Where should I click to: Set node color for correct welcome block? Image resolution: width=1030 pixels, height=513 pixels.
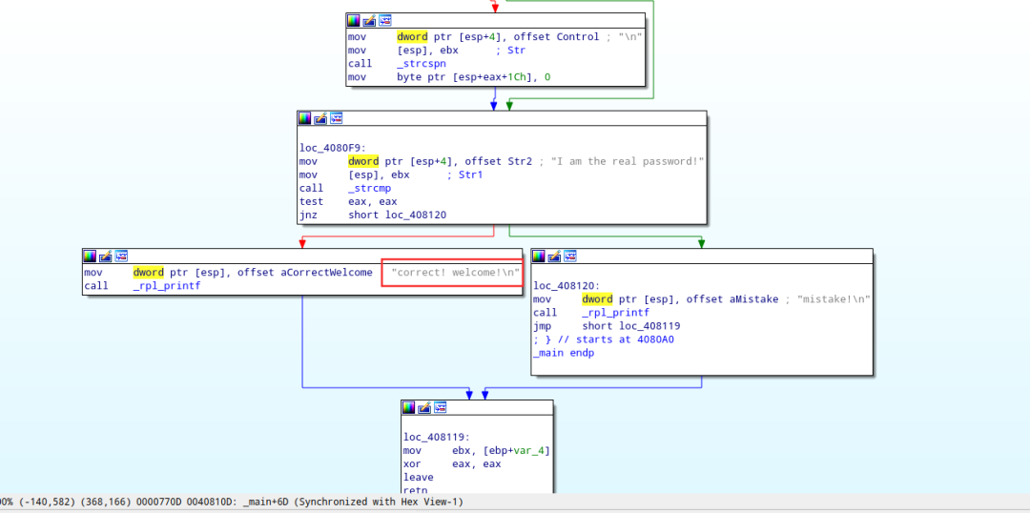click(x=90, y=256)
